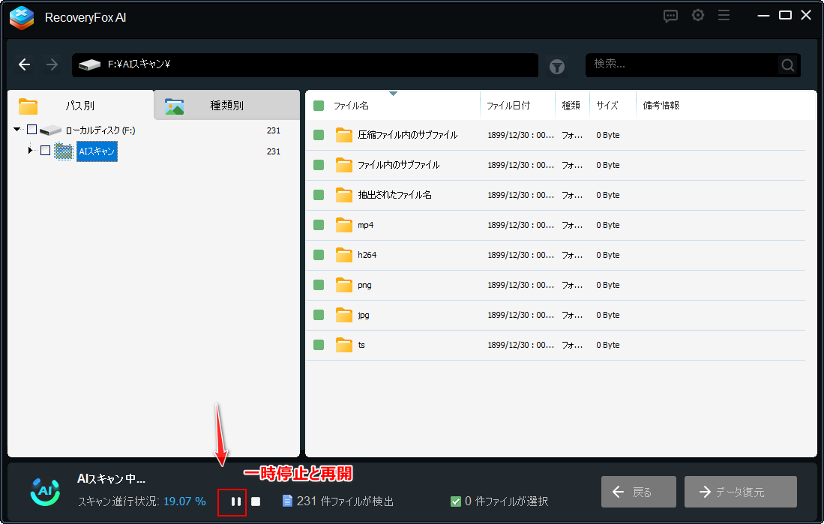Toggle checkbox for 抽出されたファイル名

pyautogui.click(x=319, y=195)
